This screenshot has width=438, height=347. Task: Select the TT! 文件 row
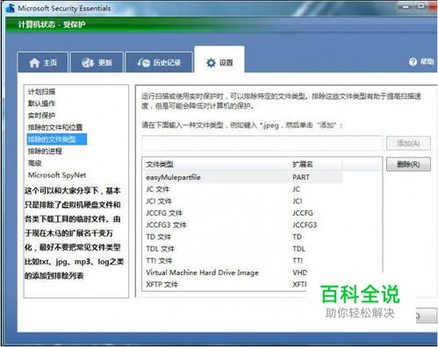pos(243,260)
